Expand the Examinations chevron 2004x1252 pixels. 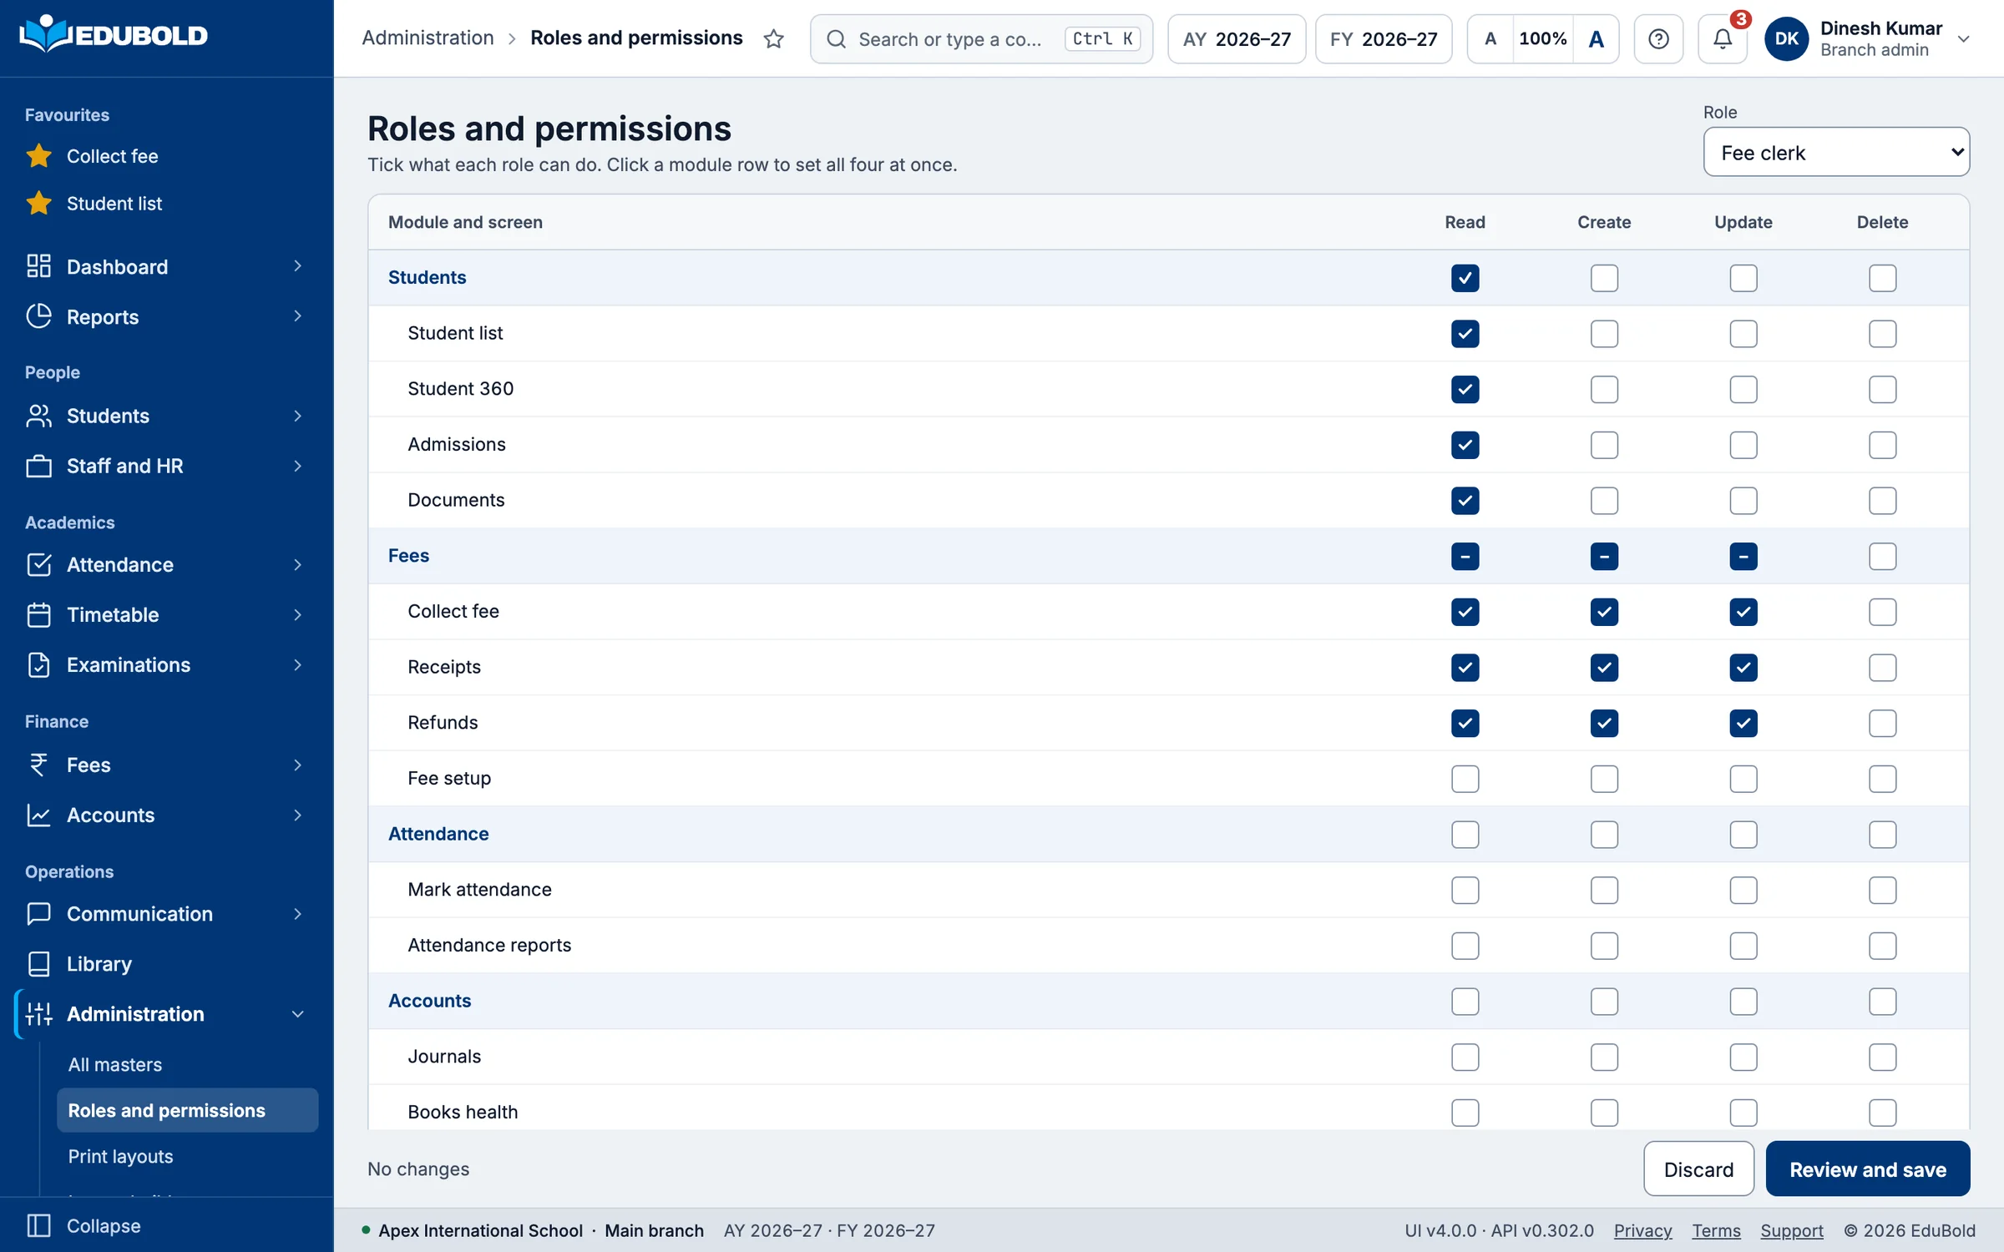pos(297,665)
